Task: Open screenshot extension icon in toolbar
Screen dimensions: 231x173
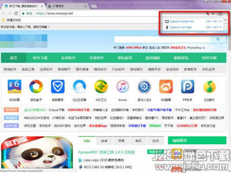Action: click(220, 13)
